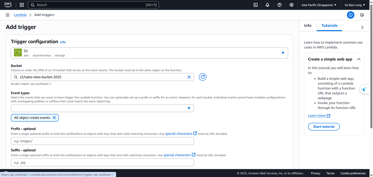This screenshot has height=177, width=373.
Task: Click the blue info circle icon
Action: [x=350, y=15]
